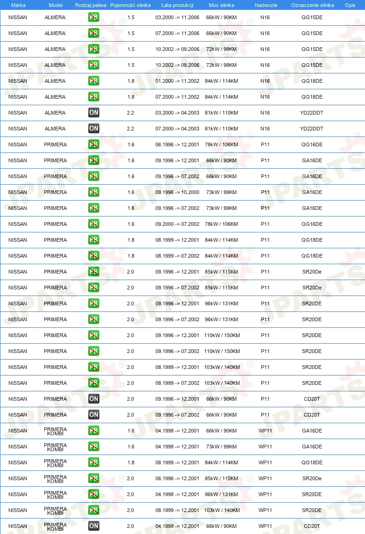Viewport: 365px width, 534px height.
Task: Click QG16DE in Primera 06.1996 row
Action: 312,145
